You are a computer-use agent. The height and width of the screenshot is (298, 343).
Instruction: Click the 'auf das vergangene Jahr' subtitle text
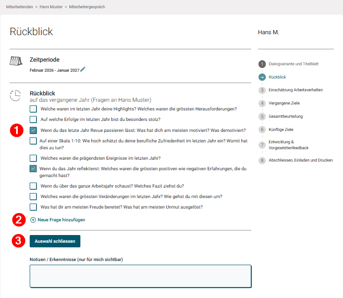pyautogui.click(x=90, y=100)
